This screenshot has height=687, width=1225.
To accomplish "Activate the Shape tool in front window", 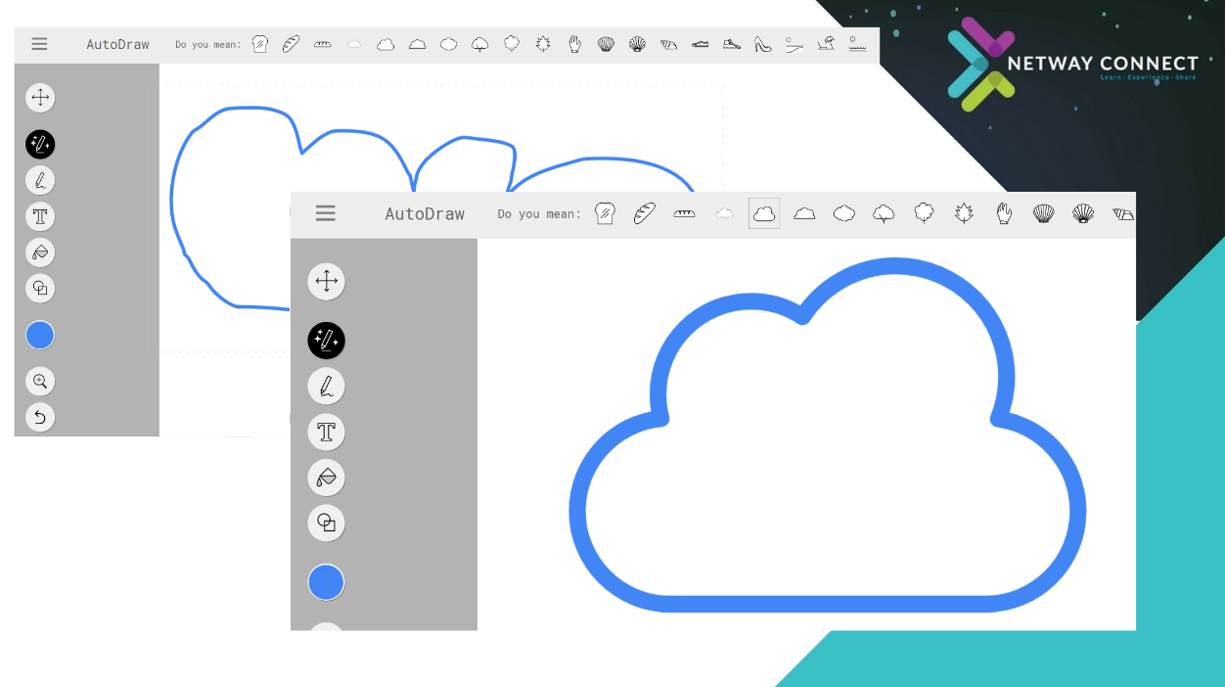I will (x=326, y=523).
